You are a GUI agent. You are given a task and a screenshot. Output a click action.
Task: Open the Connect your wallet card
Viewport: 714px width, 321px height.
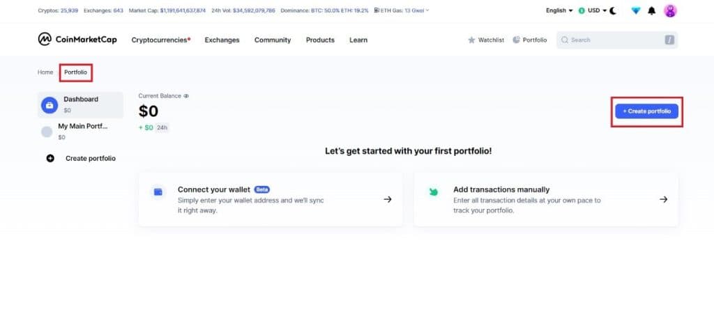point(271,199)
